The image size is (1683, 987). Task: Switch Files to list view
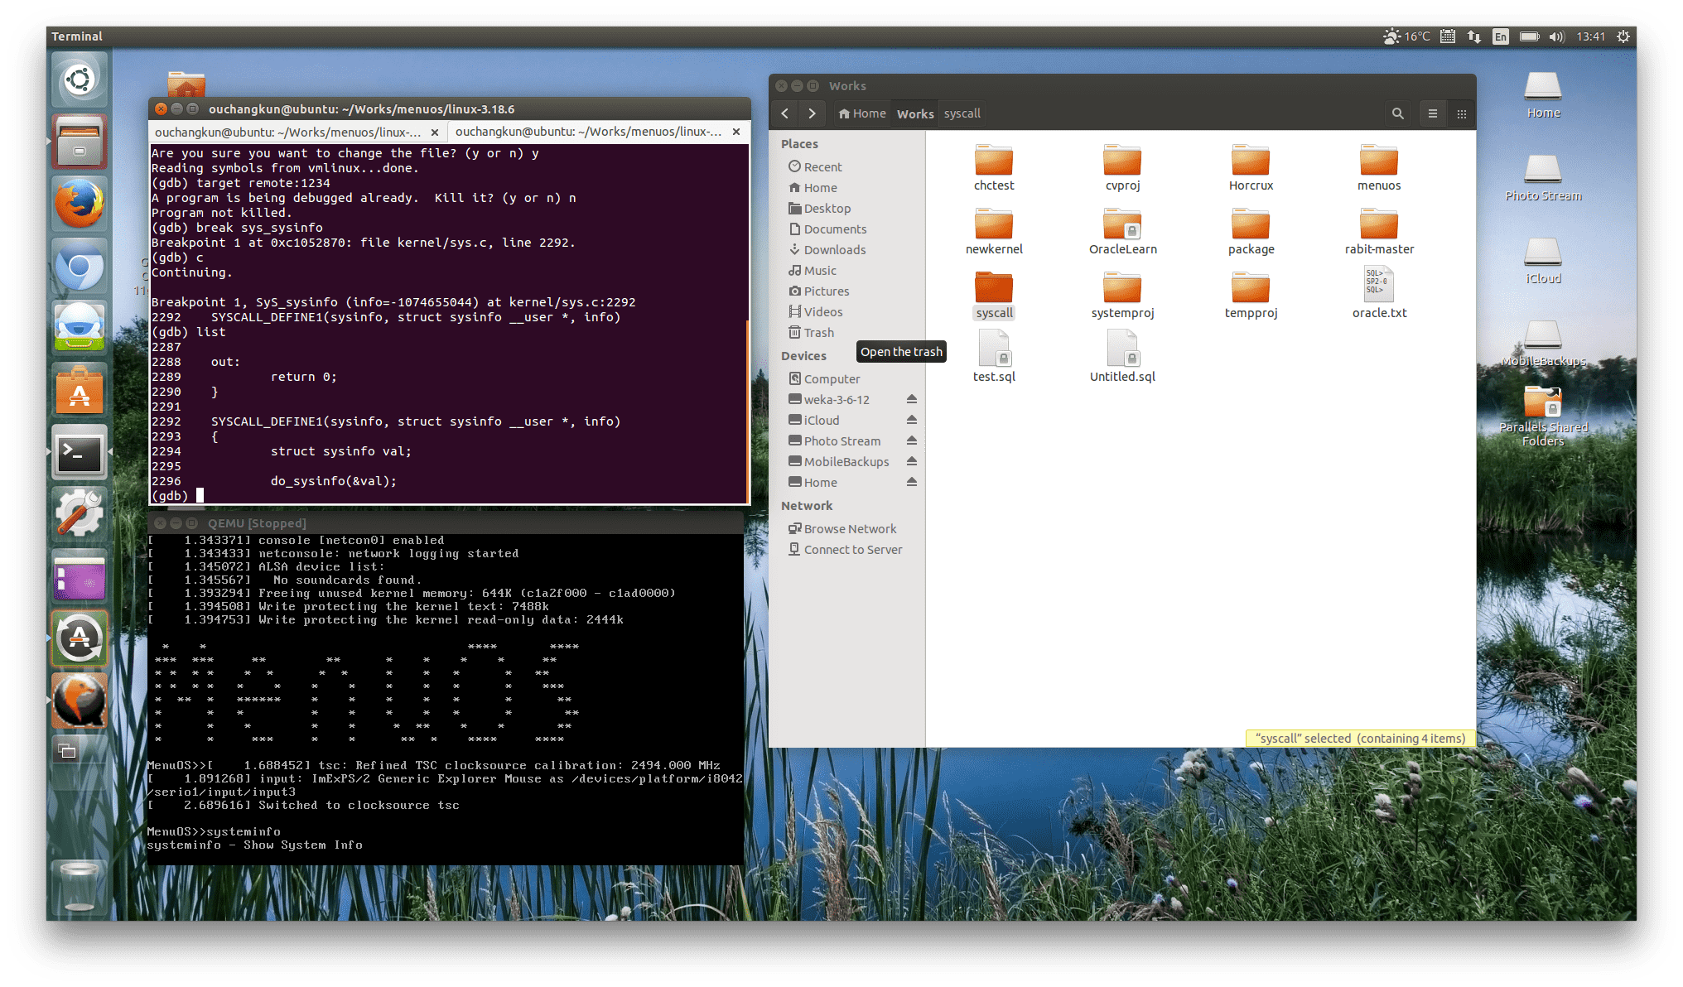click(x=1433, y=113)
